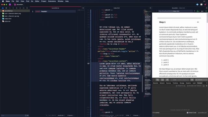Open the Find menu
Viewport: 208px width, 117px height.
point(27,1)
